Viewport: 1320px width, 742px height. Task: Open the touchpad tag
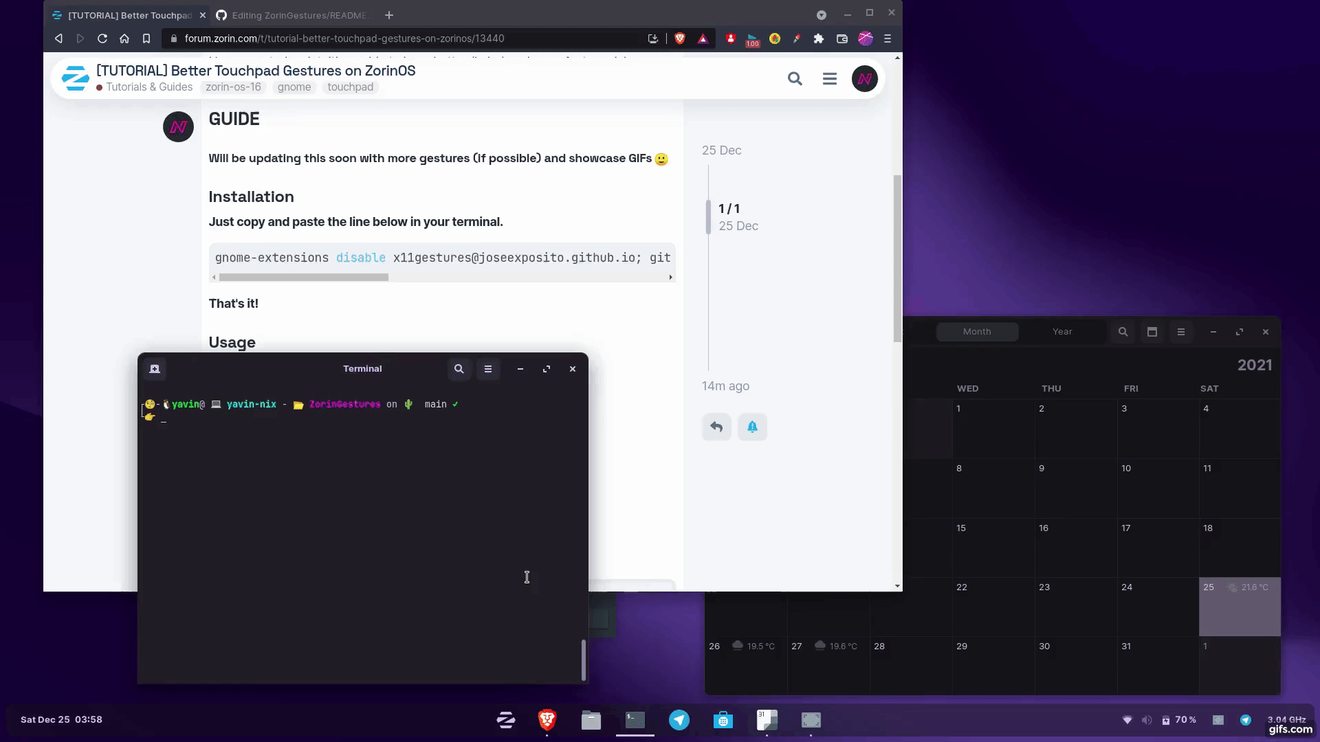(x=350, y=87)
